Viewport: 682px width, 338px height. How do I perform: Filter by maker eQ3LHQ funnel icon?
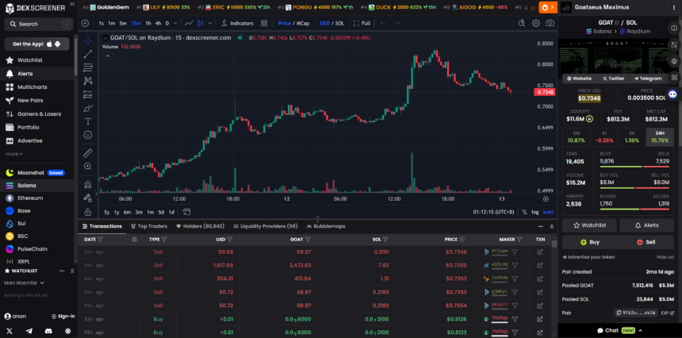(515, 265)
